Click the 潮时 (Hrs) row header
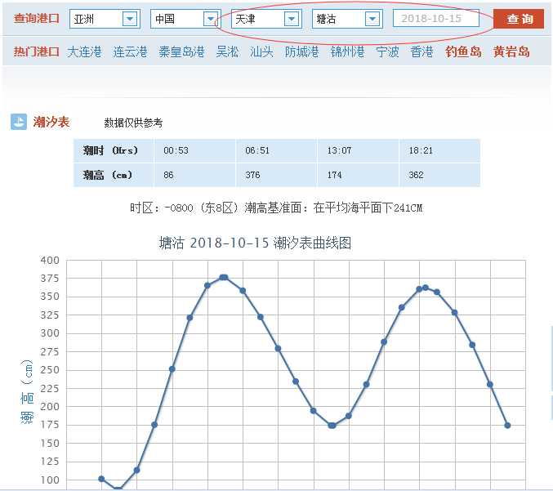553x491 pixels. point(114,150)
